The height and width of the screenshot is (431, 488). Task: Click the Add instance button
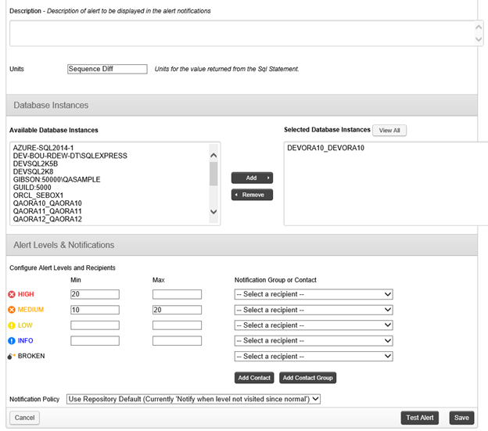pos(252,178)
